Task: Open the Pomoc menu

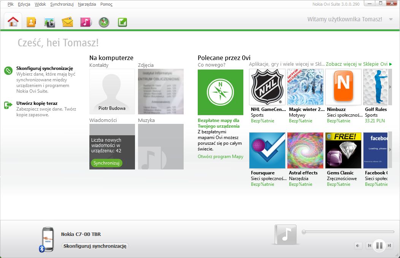Action: 106,4
